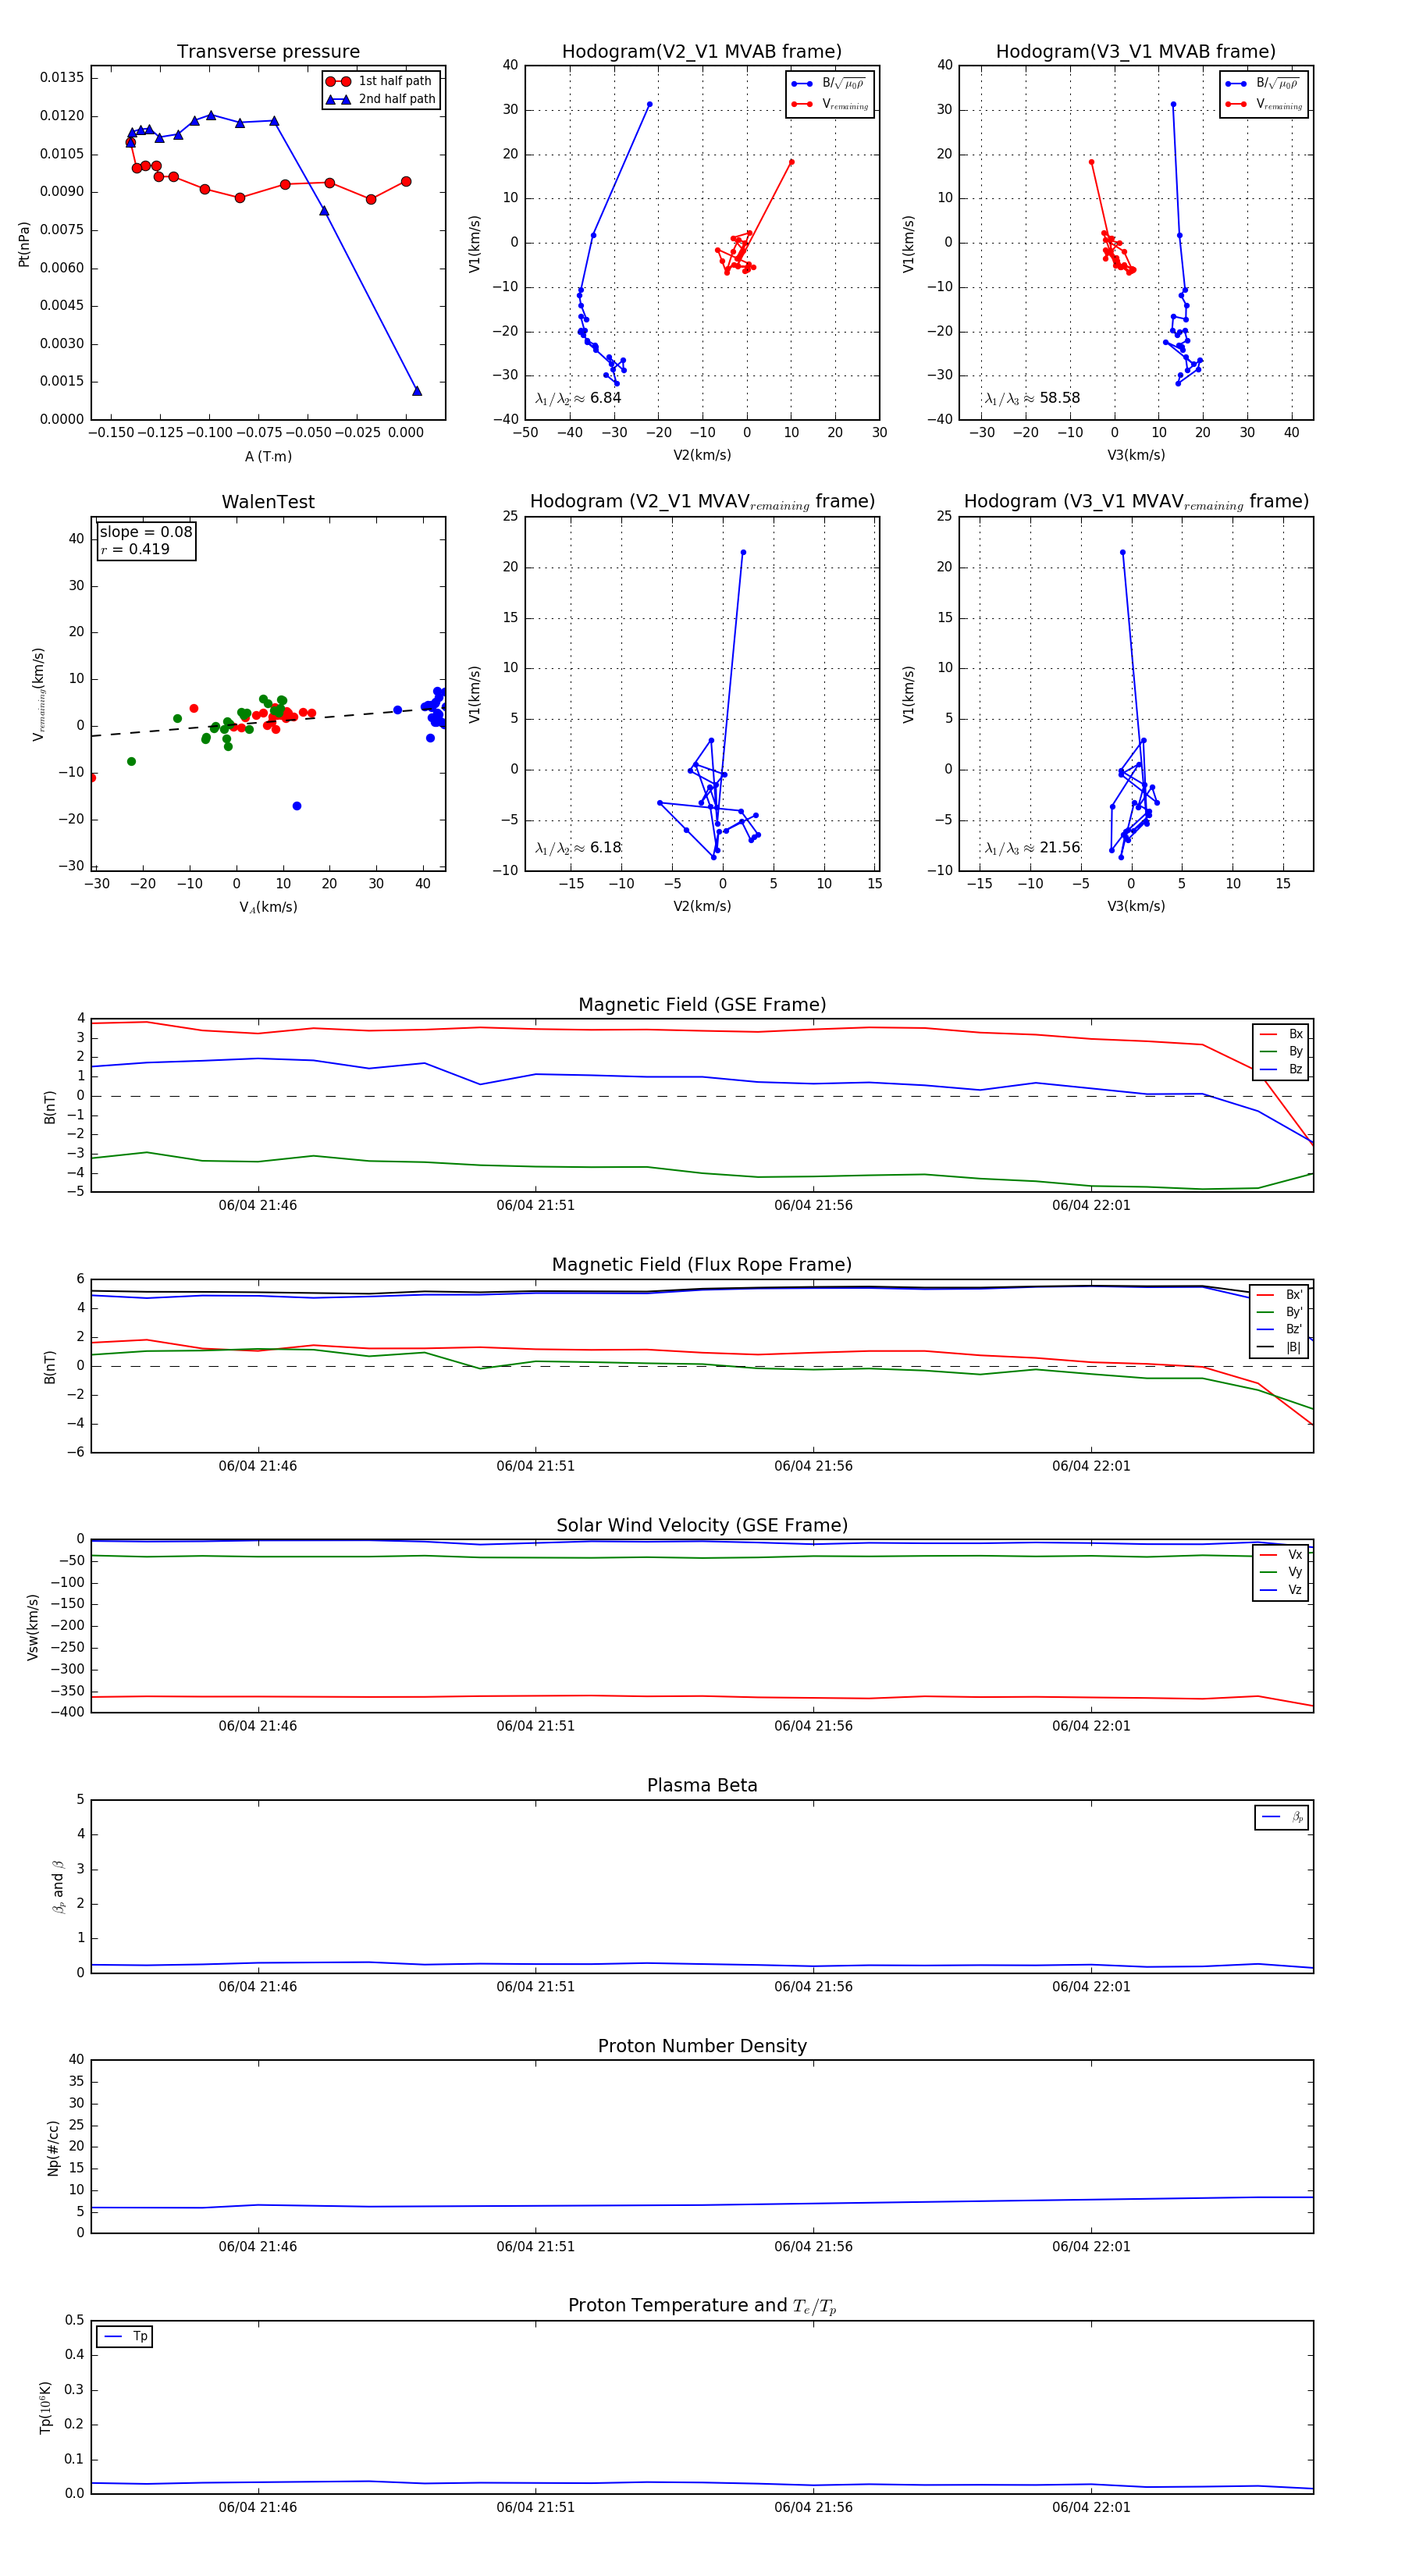The width and height of the screenshot is (1405, 2576).
Task: Click the "r = 0.419" text
Action: pyautogui.click(x=135, y=549)
